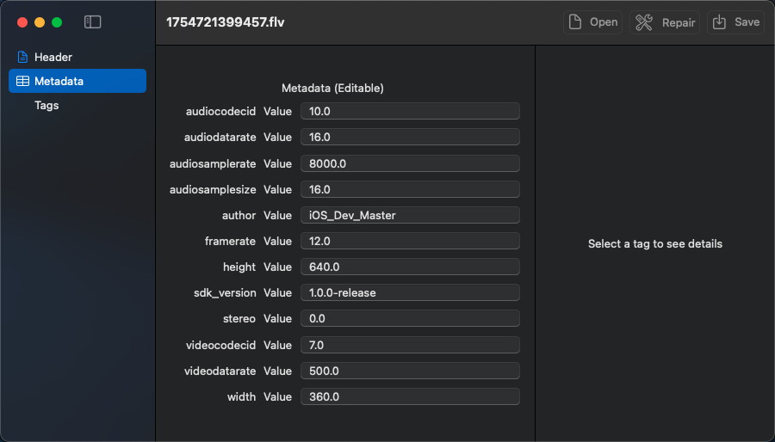
Task: Click the 'videocodecid' label
Action: coord(221,346)
